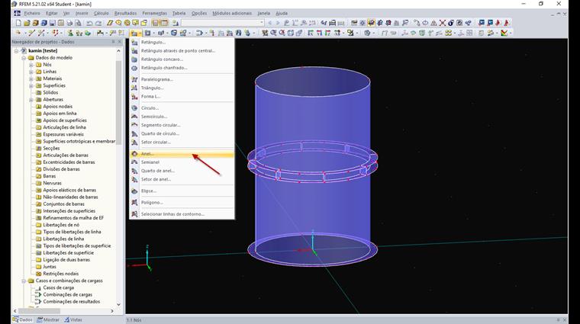Viewport: 580px width, 324px height.
Task: Choose Quarto de anel... entry
Action: coord(182,171)
